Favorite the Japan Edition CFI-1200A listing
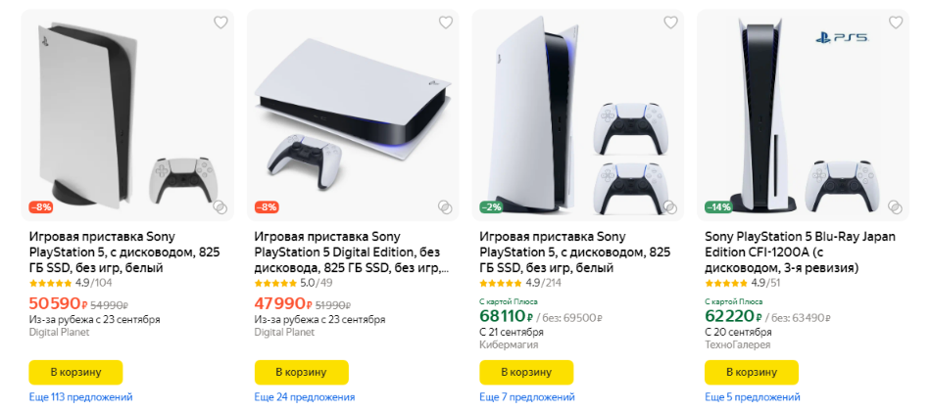Screen dimensions: 931x411 coord(896,23)
